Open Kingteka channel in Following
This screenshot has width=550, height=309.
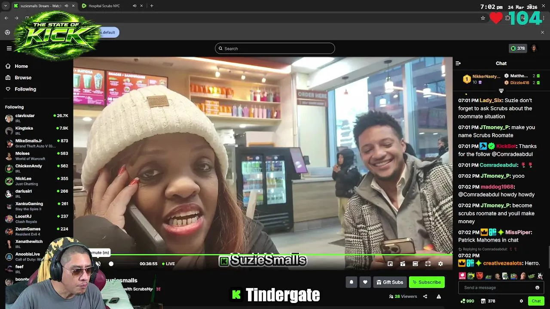[x=37, y=130]
